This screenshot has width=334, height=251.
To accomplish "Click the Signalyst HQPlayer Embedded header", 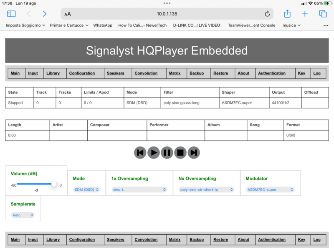I will [x=167, y=51].
